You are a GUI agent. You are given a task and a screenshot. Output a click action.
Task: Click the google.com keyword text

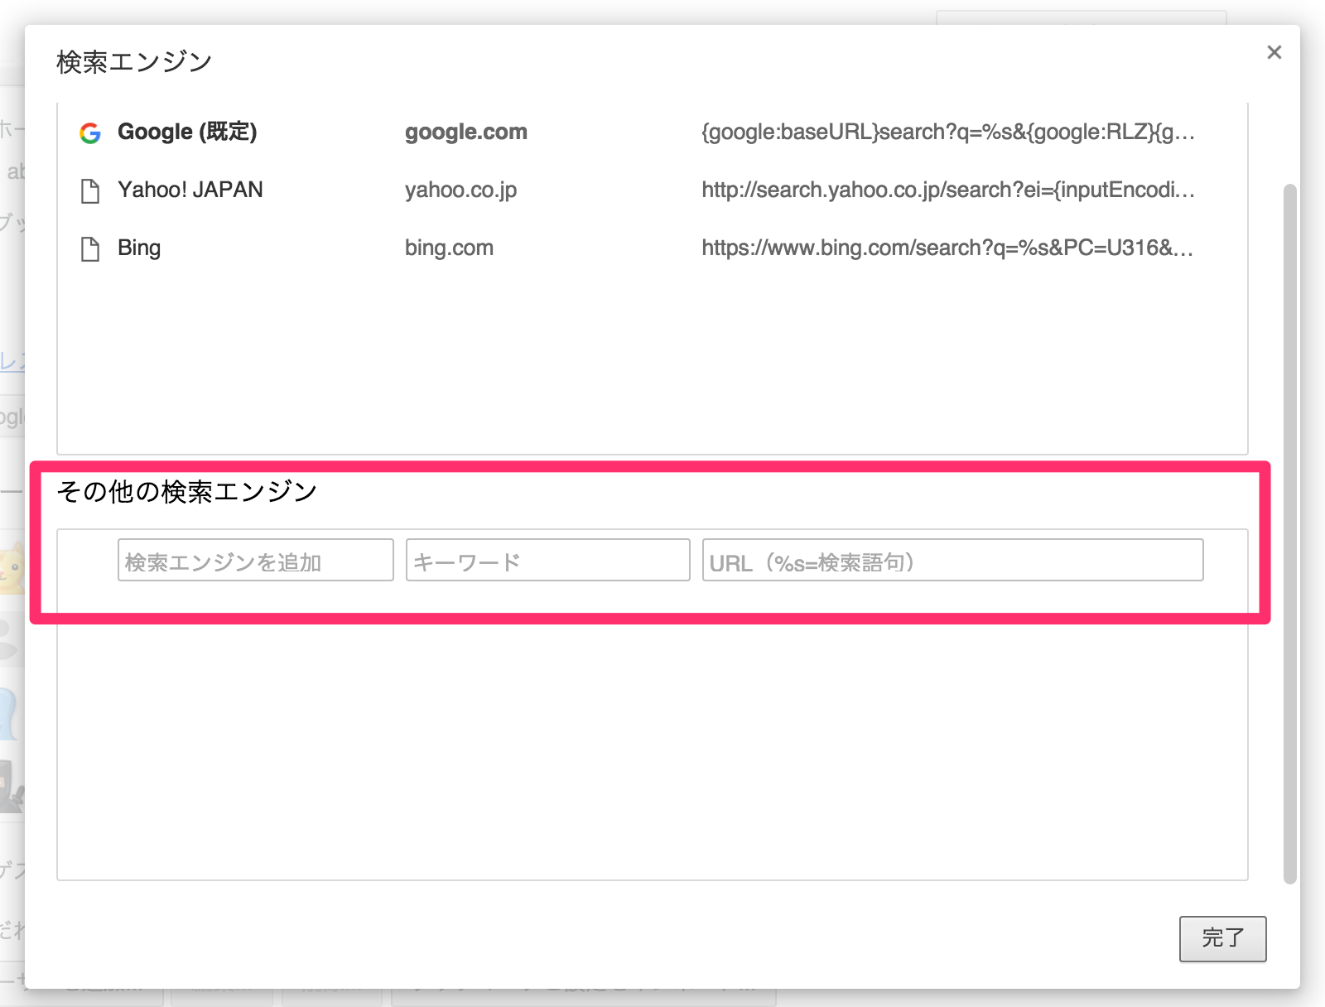(465, 131)
